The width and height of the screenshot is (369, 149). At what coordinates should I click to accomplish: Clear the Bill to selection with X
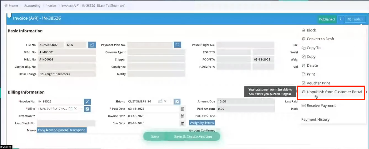(75, 109)
